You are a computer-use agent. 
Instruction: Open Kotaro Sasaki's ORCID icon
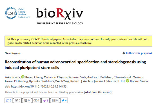point(128,81)
